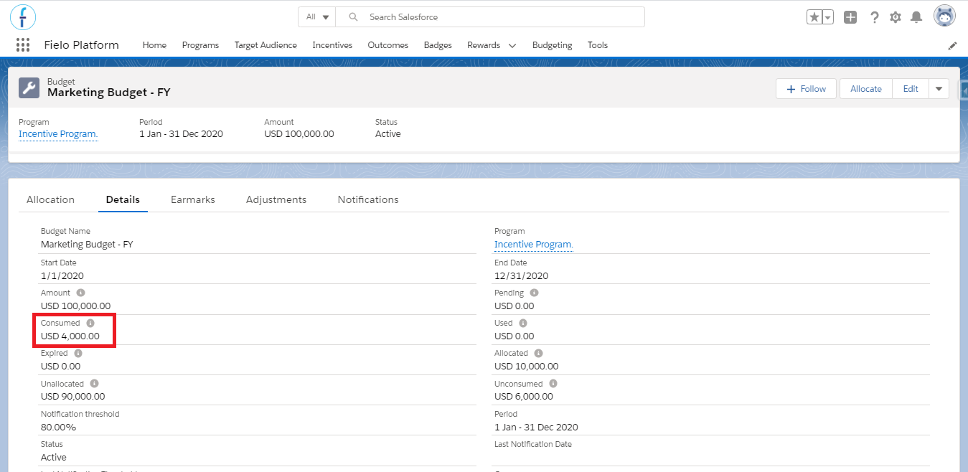Open the Incentives nav item
The image size is (968, 472).
coord(332,45)
